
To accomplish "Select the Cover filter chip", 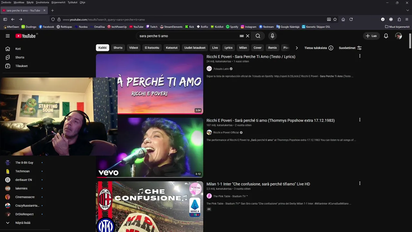I will coord(257,48).
